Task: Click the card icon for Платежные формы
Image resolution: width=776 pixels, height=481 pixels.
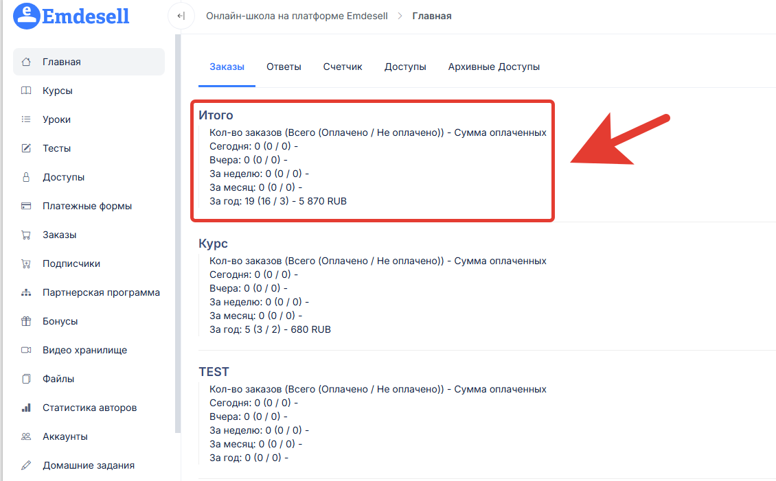Action: point(27,206)
